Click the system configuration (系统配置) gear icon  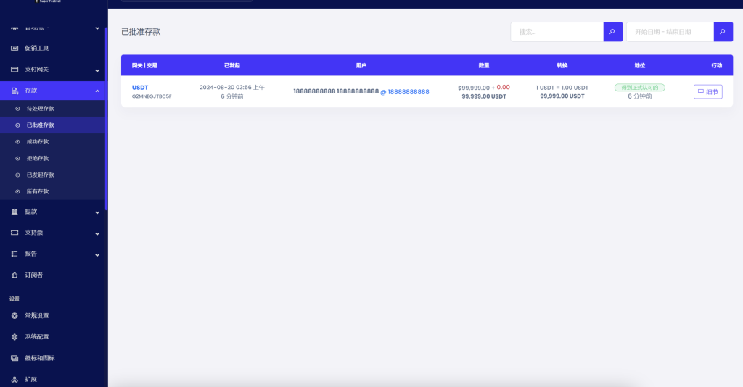click(15, 337)
